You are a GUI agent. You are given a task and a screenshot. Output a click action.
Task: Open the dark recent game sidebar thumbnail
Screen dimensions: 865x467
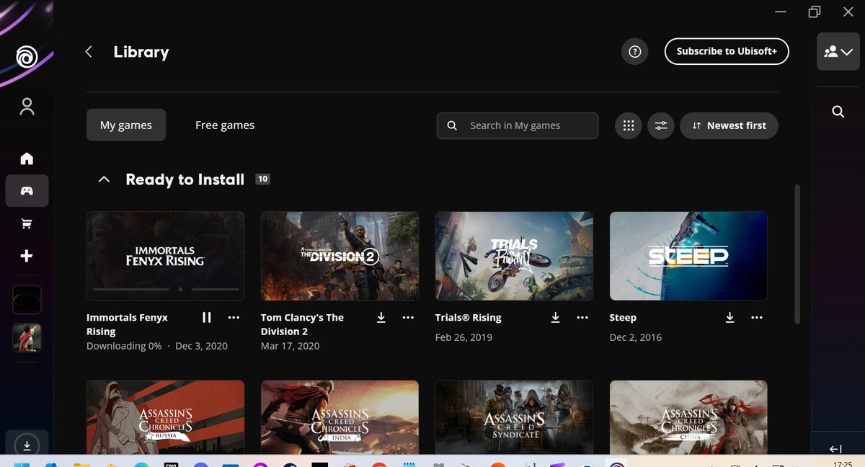27,300
